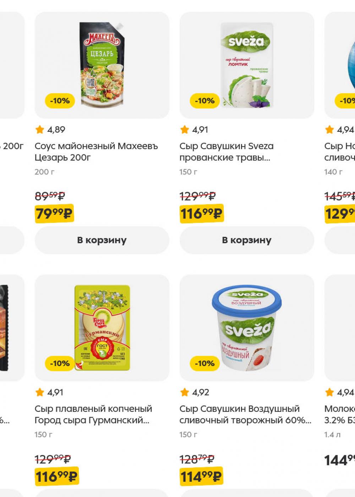This screenshot has width=355, height=497.
Task: Click the -10% badge on Sveza Воздушный tub
Action: (204, 364)
